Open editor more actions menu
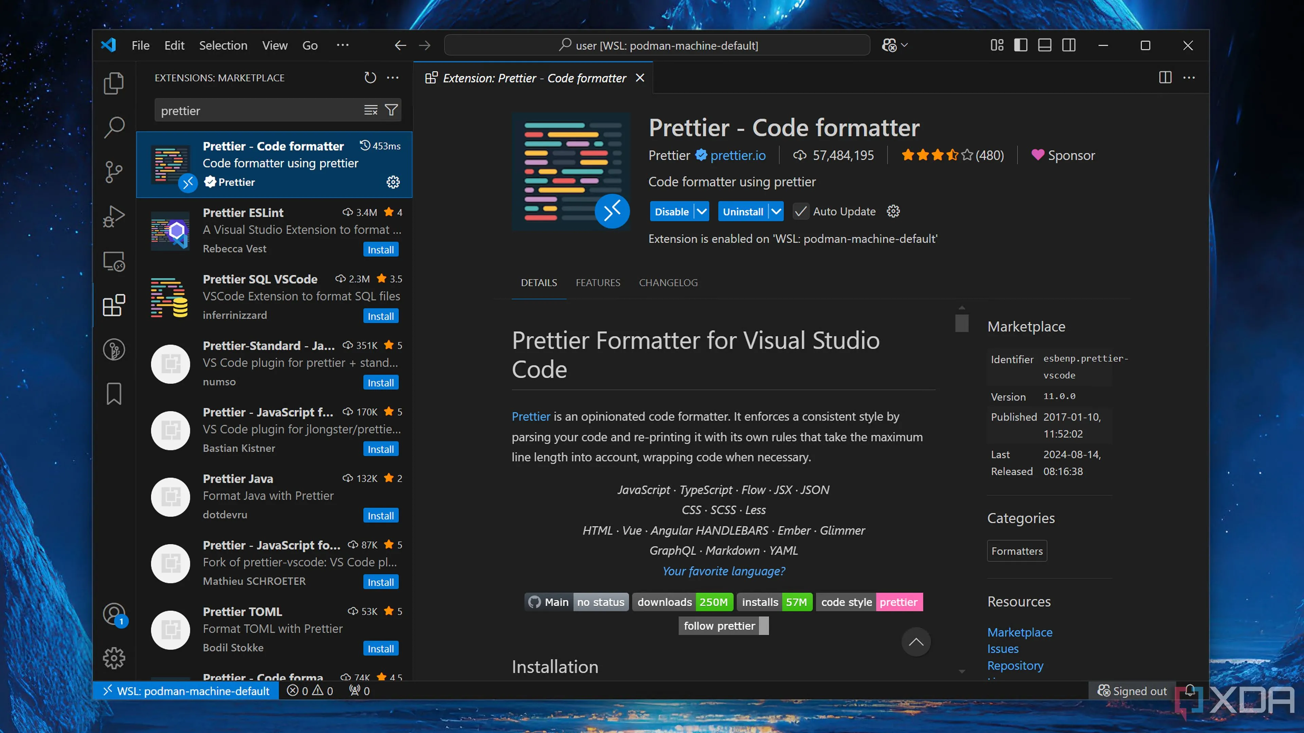Screen dimensions: 1304x733 click(x=1189, y=78)
